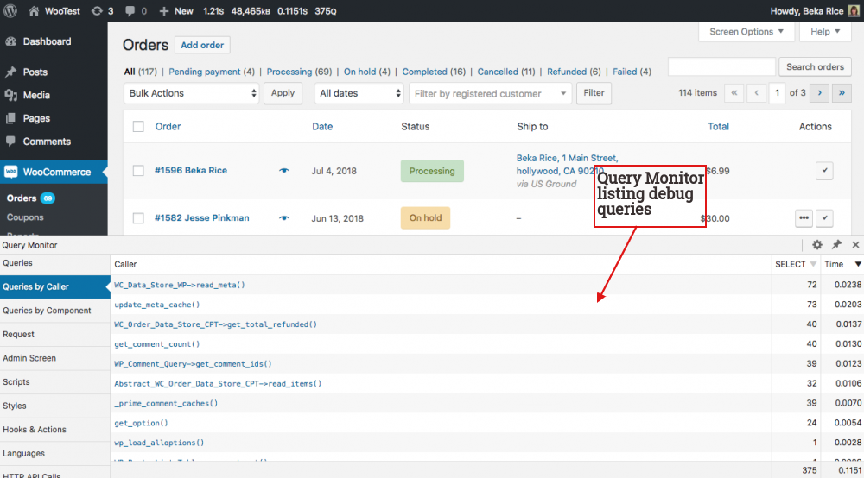Click the Add order button

202,45
